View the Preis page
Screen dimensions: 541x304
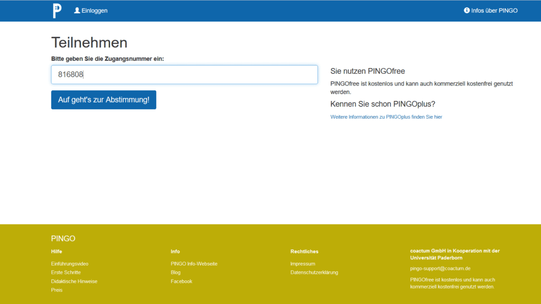click(x=57, y=290)
